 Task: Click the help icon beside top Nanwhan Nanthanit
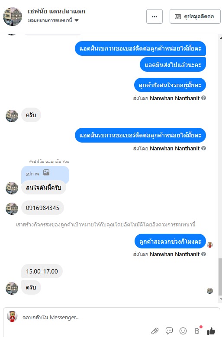203,98
